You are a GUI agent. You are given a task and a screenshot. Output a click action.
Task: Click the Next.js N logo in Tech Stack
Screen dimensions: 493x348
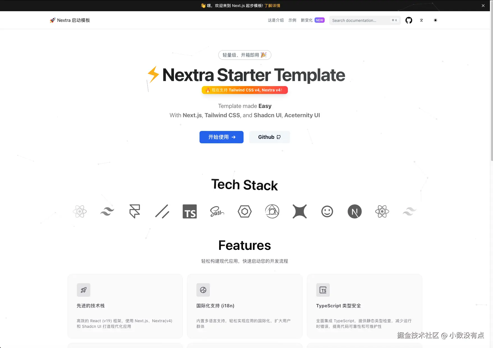point(355,211)
